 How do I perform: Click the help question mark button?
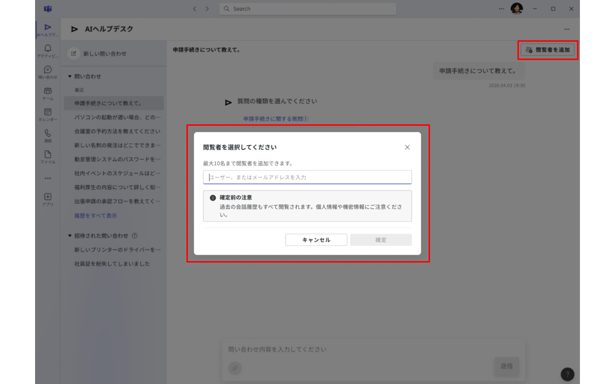tap(567, 374)
